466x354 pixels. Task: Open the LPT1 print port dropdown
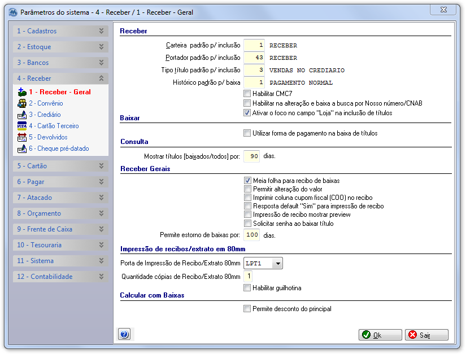click(x=277, y=264)
